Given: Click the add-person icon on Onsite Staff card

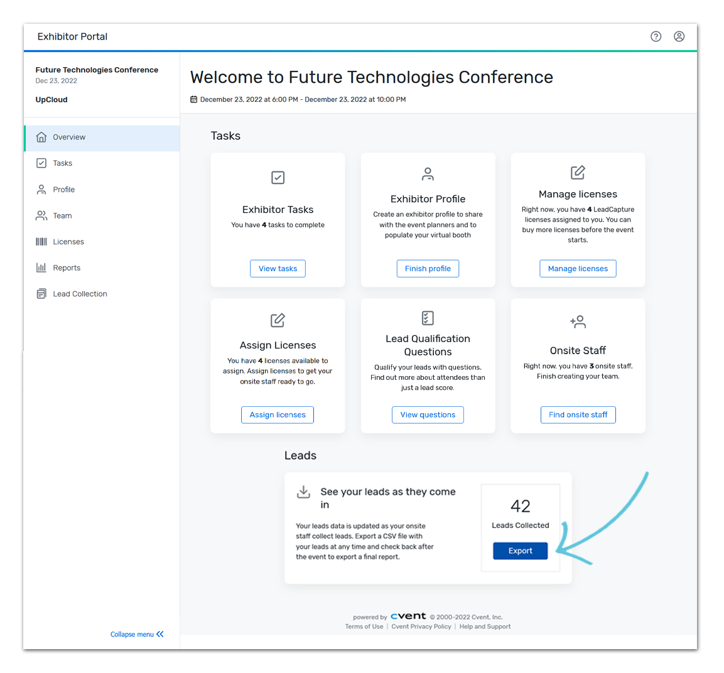Looking at the screenshot, I should tap(578, 321).
